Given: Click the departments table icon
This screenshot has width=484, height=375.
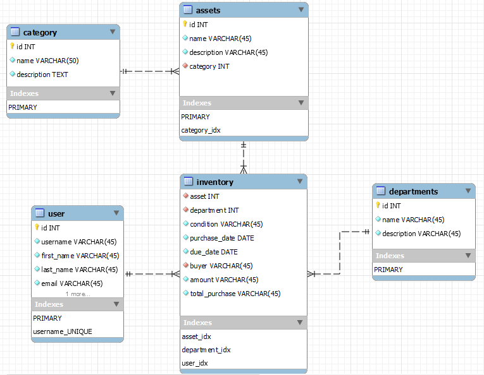Looking at the screenshot, I should click(380, 191).
